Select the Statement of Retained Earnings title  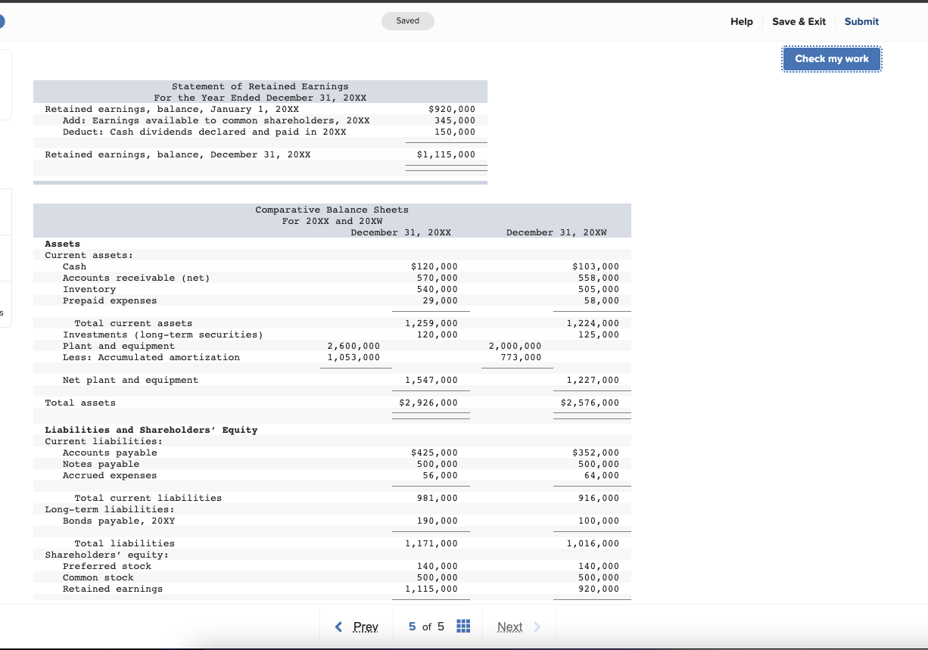(x=260, y=86)
